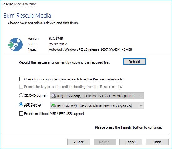Click 'Choose your optical/USB device' instruction text

[43, 23]
